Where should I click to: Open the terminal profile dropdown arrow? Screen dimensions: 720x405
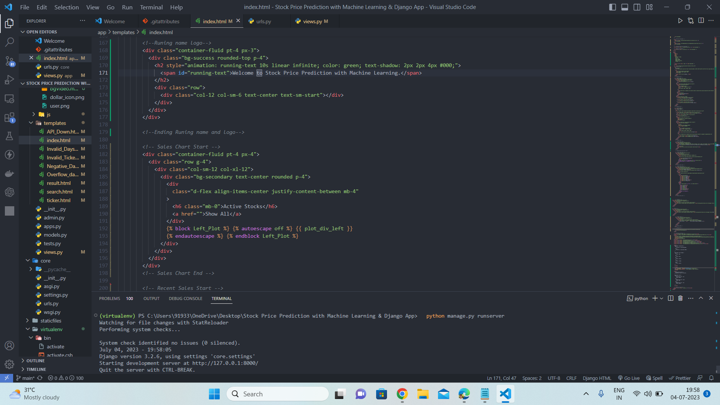(x=661, y=298)
